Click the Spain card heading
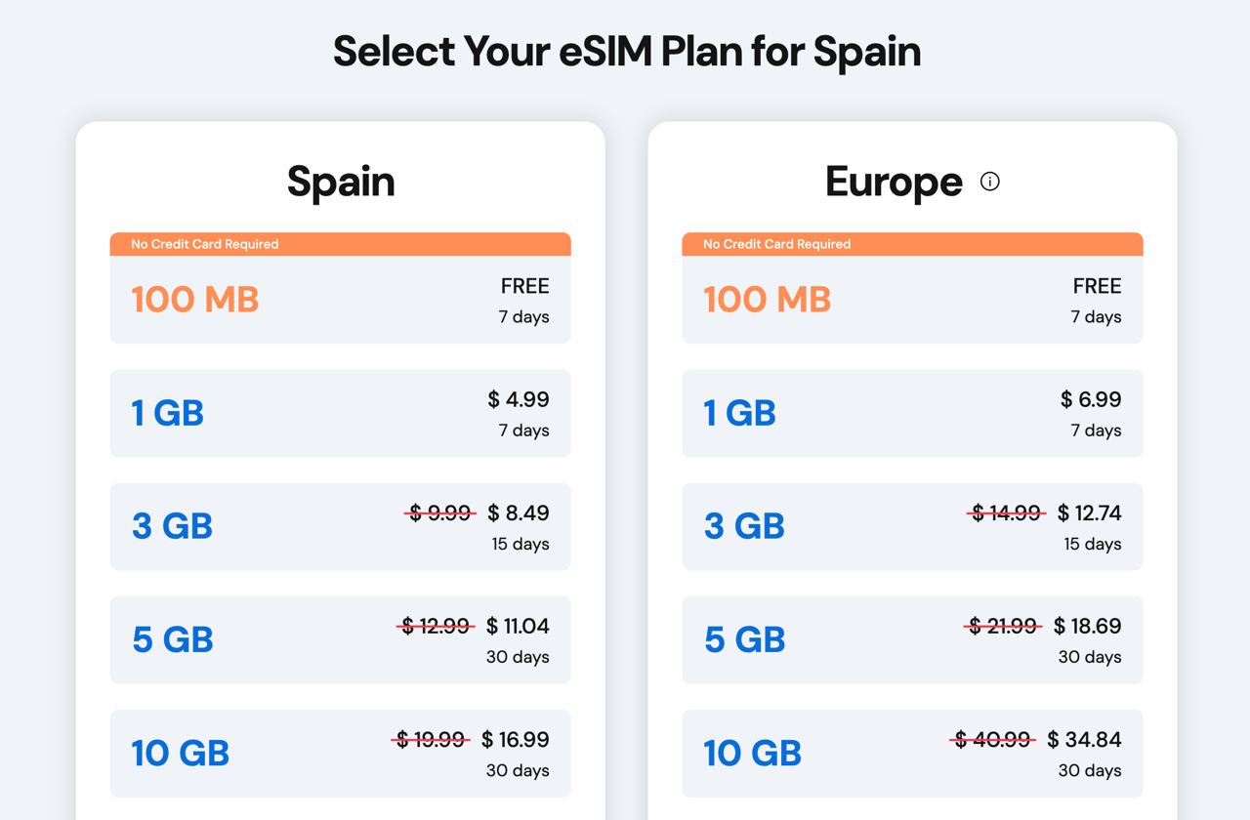1250x820 pixels. (x=341, y=182)
